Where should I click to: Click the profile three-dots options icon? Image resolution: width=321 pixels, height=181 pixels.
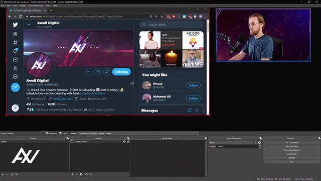88,72
